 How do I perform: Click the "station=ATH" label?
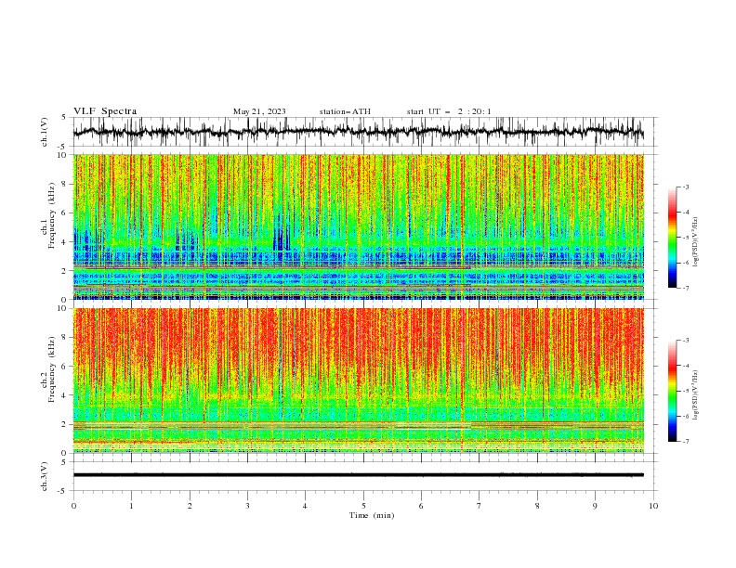pyautogui.click(x=345, y=111)
